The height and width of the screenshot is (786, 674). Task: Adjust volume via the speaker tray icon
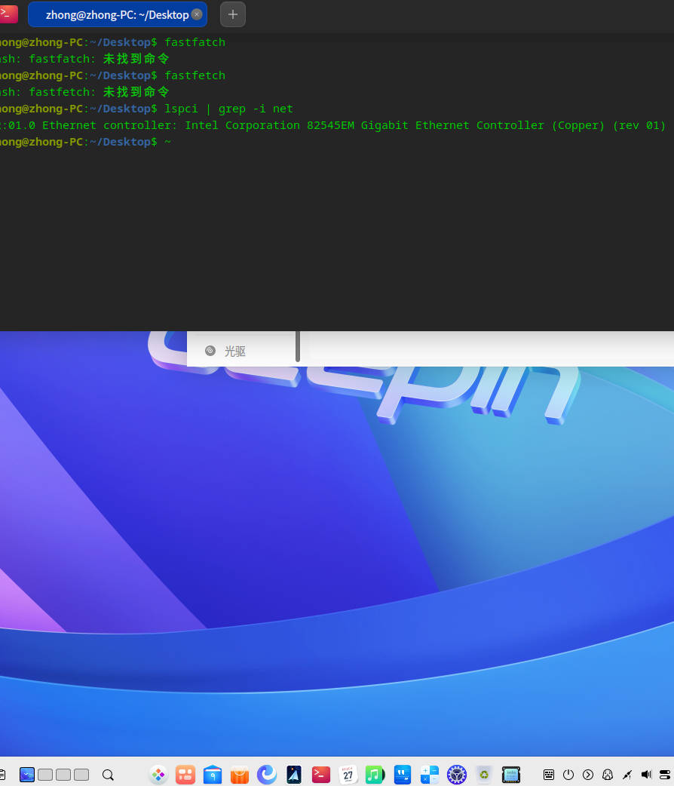[646, 775]
